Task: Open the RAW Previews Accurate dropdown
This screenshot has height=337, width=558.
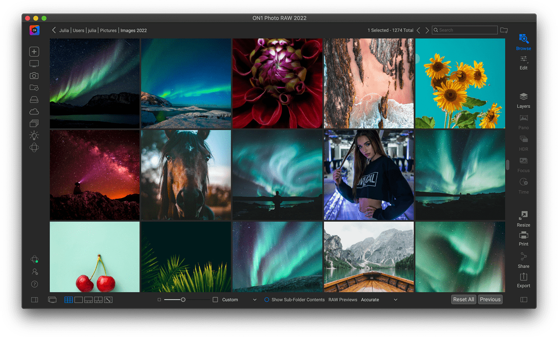Action: [x=379, y=300]
